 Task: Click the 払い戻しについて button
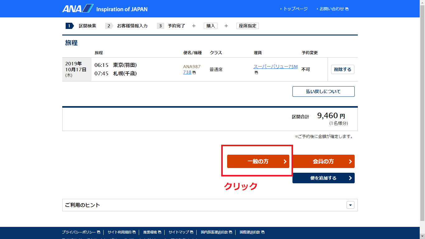(x=323, y=91)
